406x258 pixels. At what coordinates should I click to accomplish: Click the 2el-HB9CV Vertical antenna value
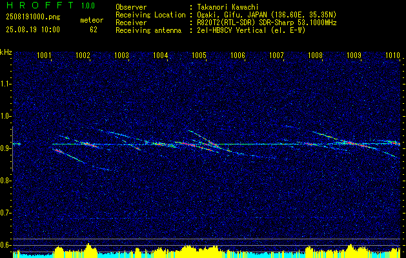pyautogui.click(x=251, y=30)
